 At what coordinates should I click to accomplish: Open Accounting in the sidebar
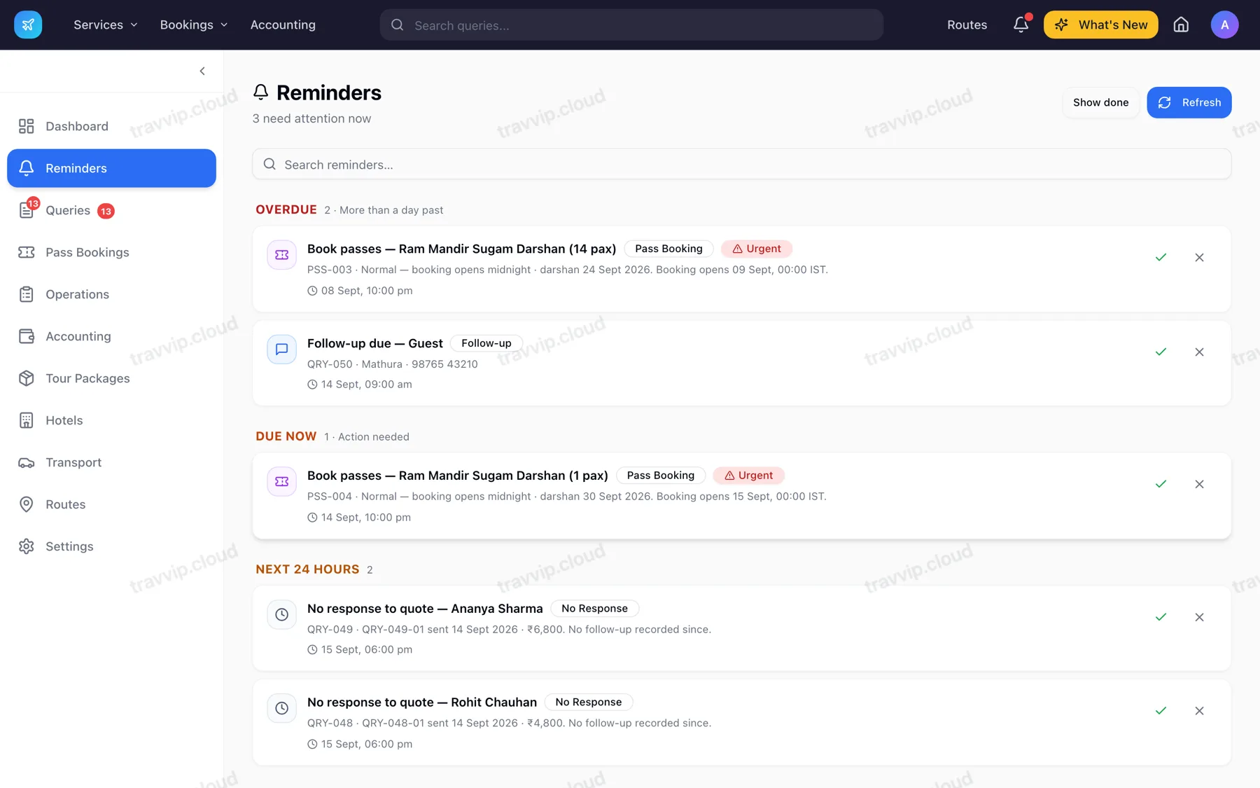tap(111, 336)
